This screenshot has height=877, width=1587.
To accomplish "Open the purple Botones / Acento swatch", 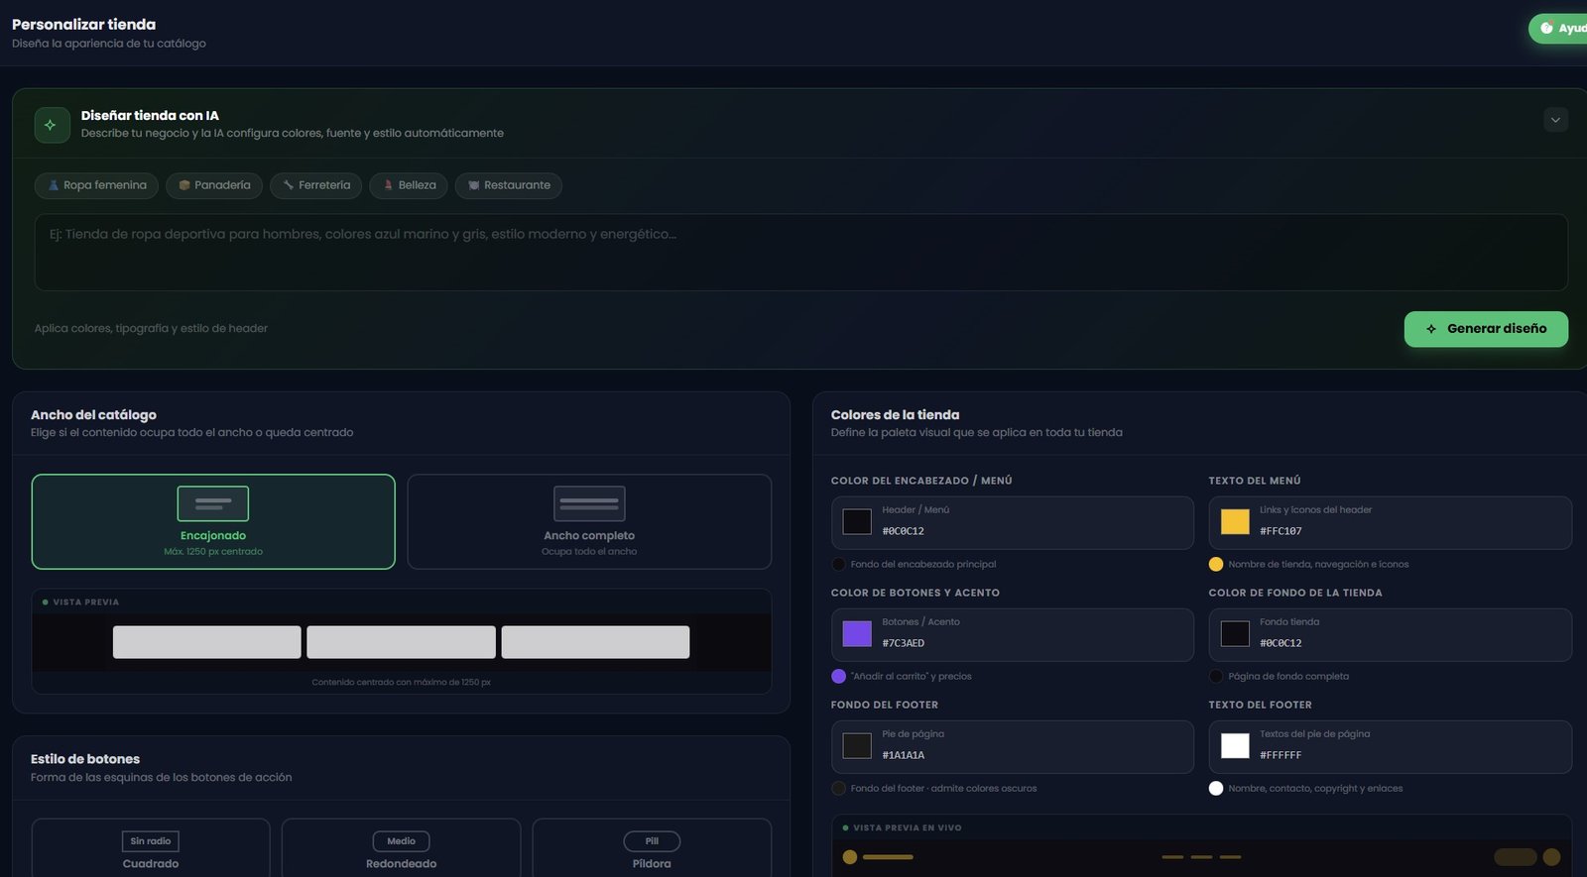I will pyautogui.click(x=857, y=633).
